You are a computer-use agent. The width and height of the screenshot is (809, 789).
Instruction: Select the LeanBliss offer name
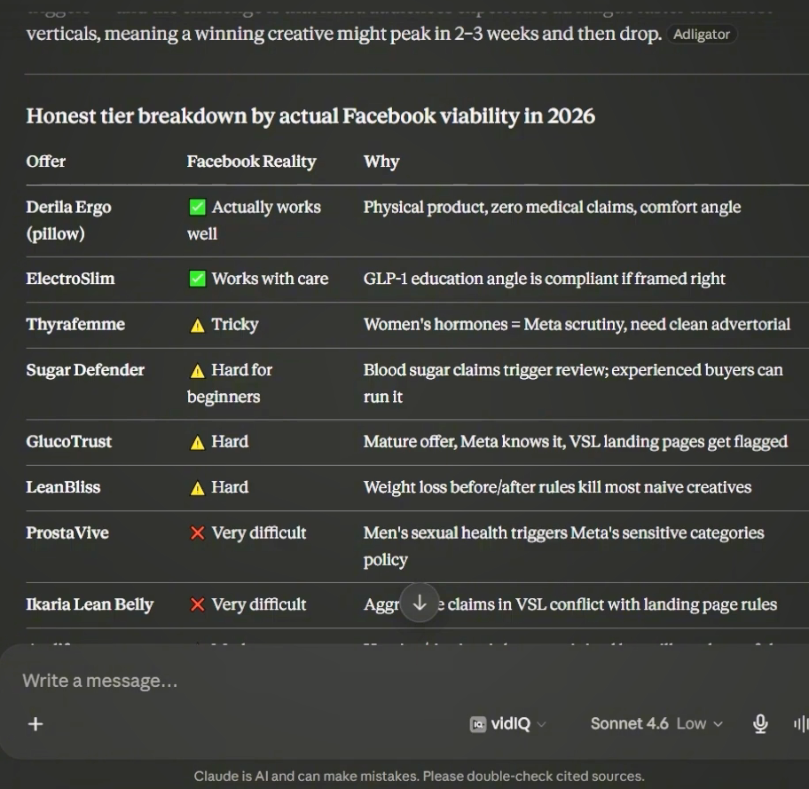pyautogui.click(x=63, y=487)
